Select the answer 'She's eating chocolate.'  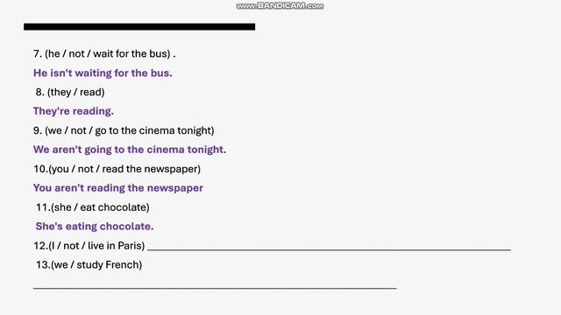95,227
